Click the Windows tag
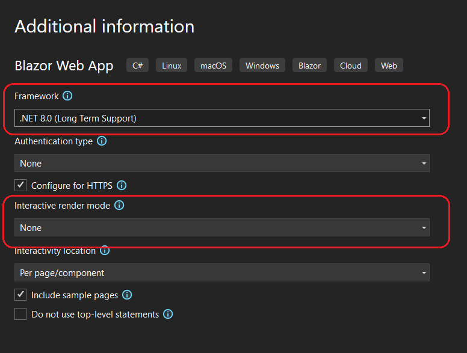This screenshot has width=467, height=353. [262, 66]
